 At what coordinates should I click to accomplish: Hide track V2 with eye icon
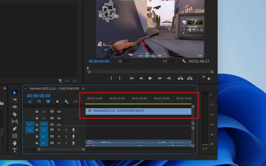pos(59,118)
